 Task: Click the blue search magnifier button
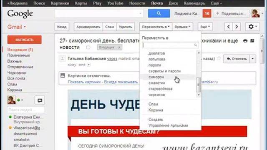(x=159, y=13)
